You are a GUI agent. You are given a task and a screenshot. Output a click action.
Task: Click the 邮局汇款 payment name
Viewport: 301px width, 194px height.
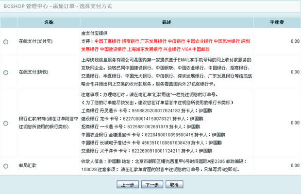[x=28, y=165]
